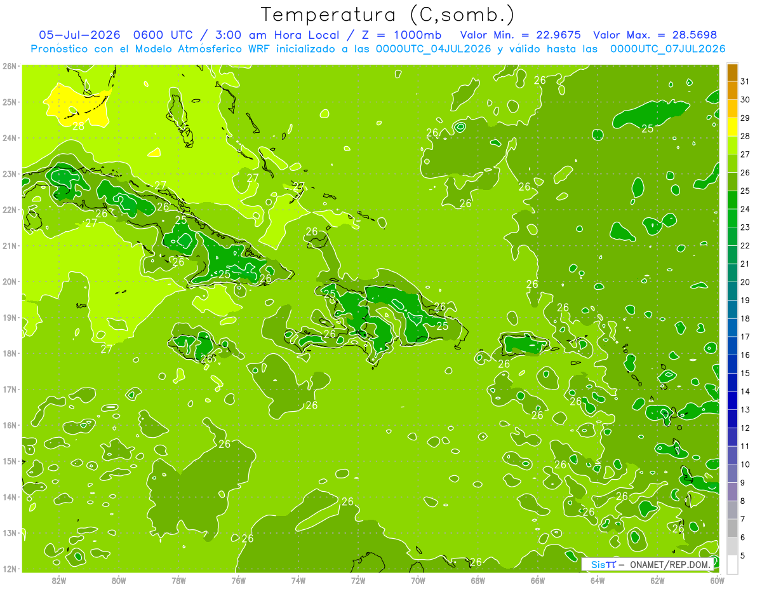Click the "22N" latitude axis label
Viewport: 762px width, 589px height.
click(10, 210)
